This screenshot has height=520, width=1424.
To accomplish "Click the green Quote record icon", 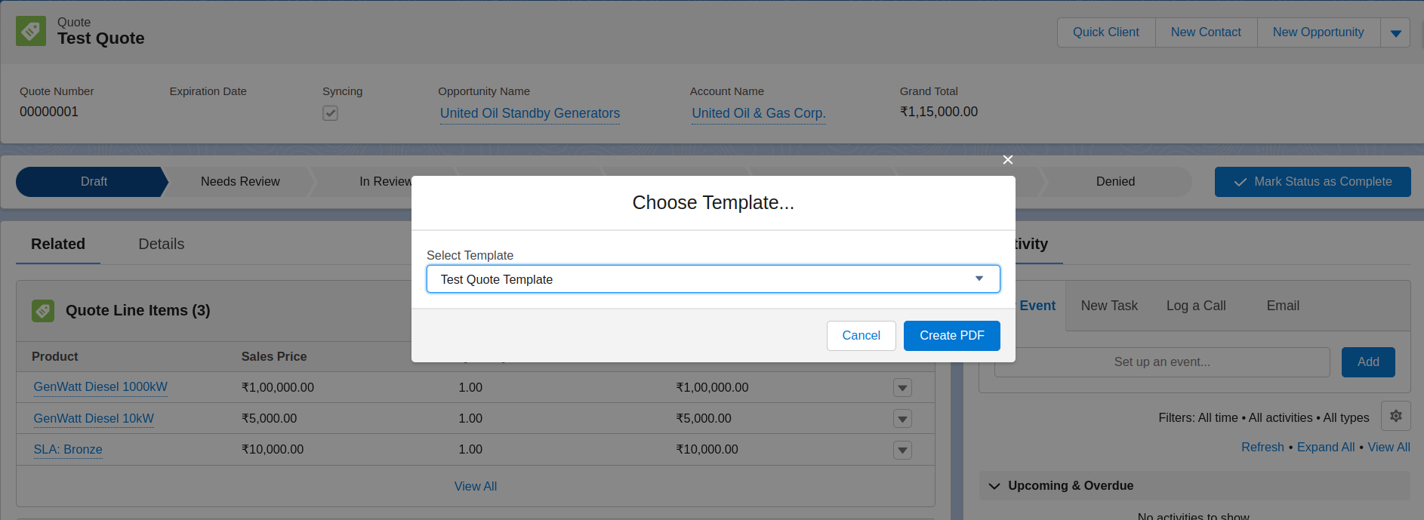I will pyautogui.click(x=31, y=31).
